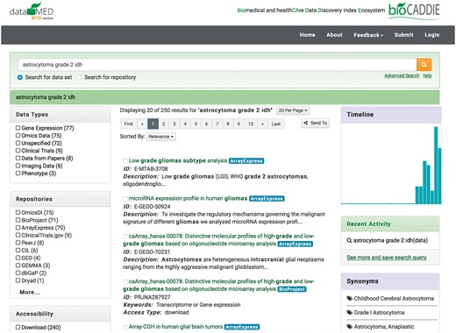Click the orange search magnifier button
Viewport: 456px width, 333px height.
pos(424,65)
